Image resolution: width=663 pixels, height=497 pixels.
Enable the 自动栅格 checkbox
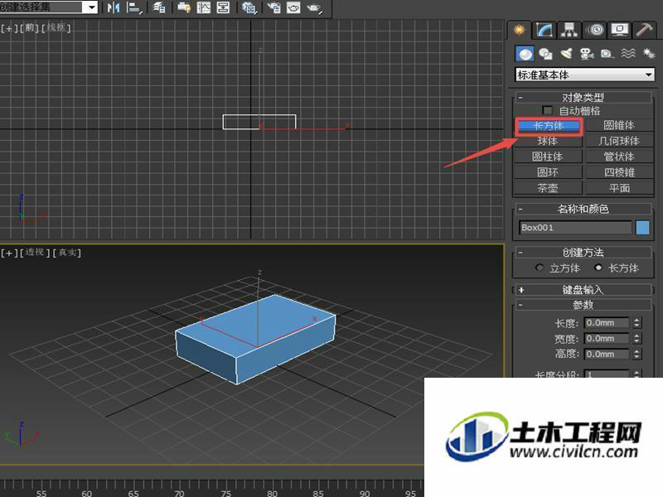(547, 111)
